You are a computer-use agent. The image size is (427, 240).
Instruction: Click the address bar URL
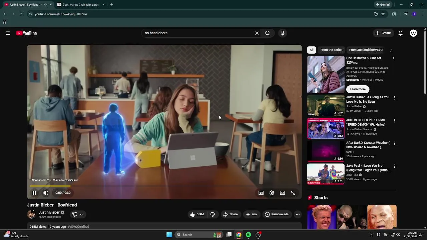[61, 14]
